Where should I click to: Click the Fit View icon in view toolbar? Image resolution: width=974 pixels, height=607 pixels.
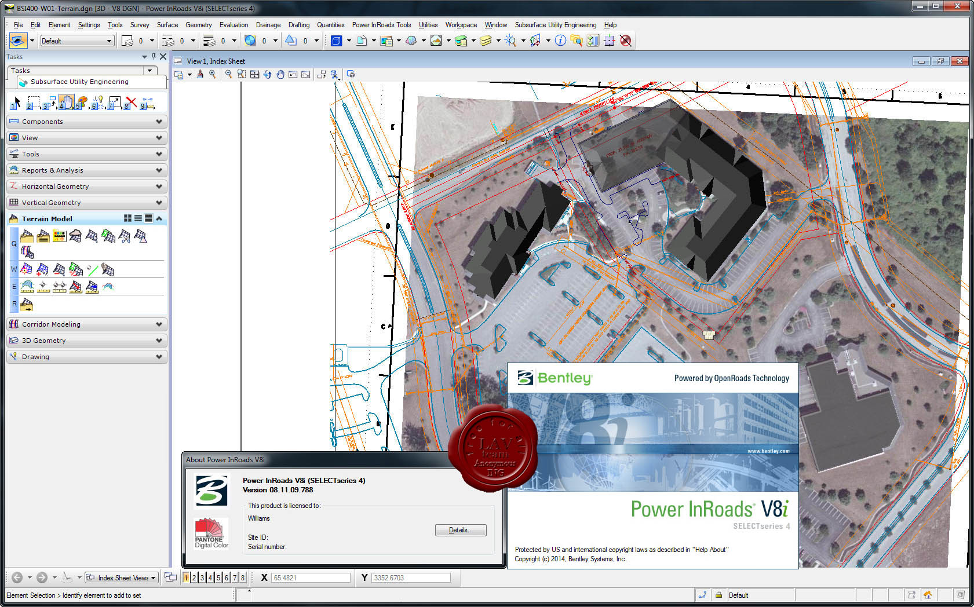[254, 74]
